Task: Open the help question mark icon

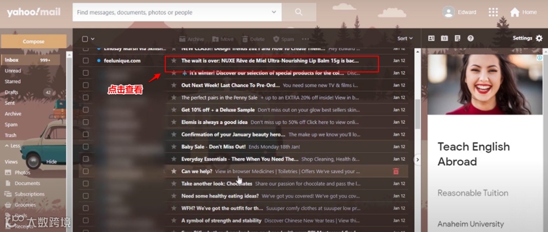Action: tap(470, 38)
